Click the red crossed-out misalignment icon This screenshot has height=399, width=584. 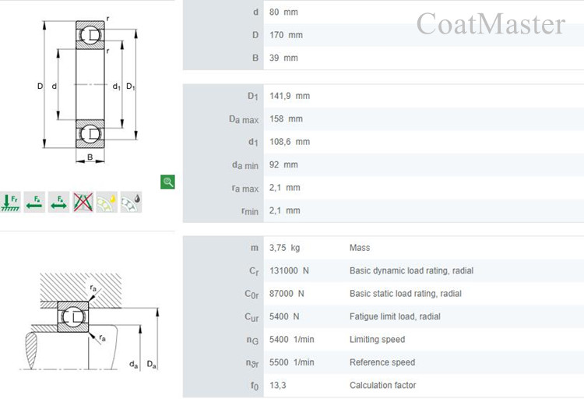[83, 202]
